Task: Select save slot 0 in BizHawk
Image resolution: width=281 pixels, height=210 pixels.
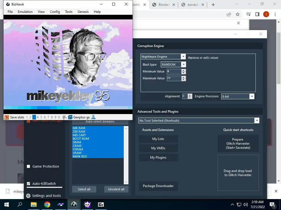Action: (x=59, y=117)
